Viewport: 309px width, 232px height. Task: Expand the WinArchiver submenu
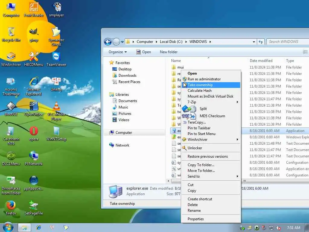tap(237, 140)
